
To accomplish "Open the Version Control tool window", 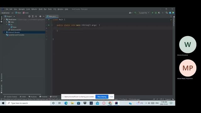I will coord(11,97).
